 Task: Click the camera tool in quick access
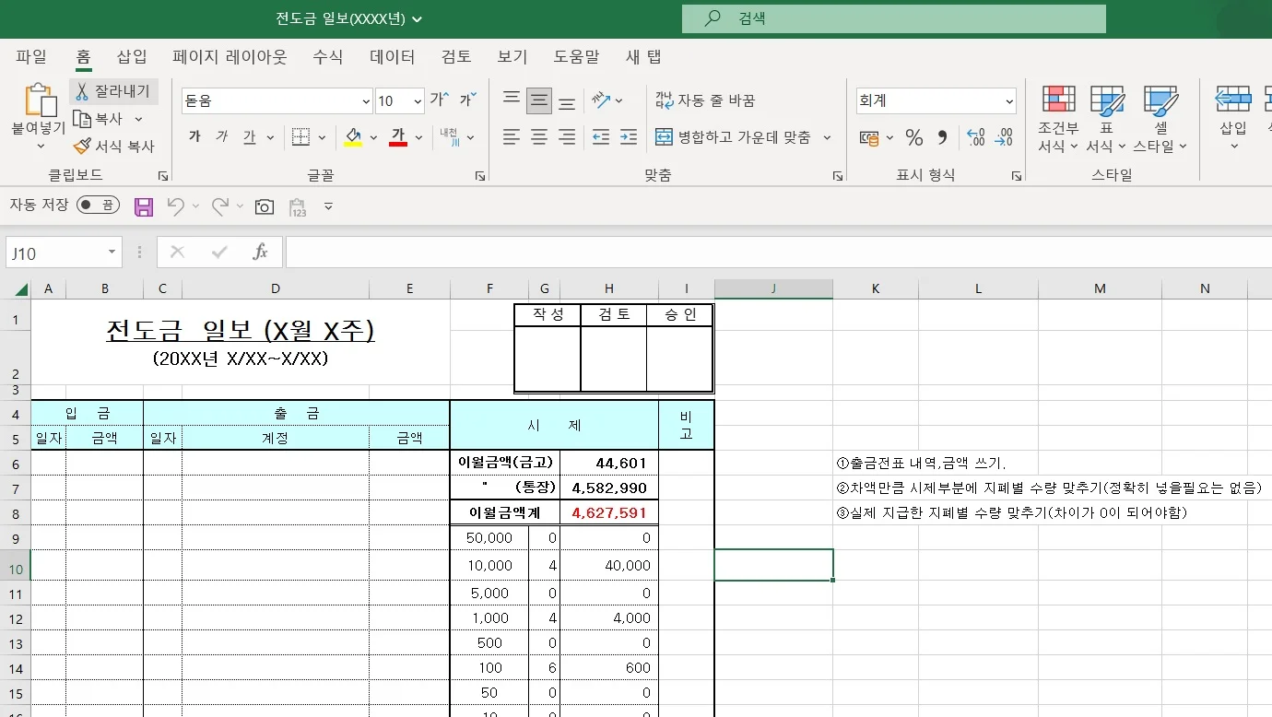(265, 206)
